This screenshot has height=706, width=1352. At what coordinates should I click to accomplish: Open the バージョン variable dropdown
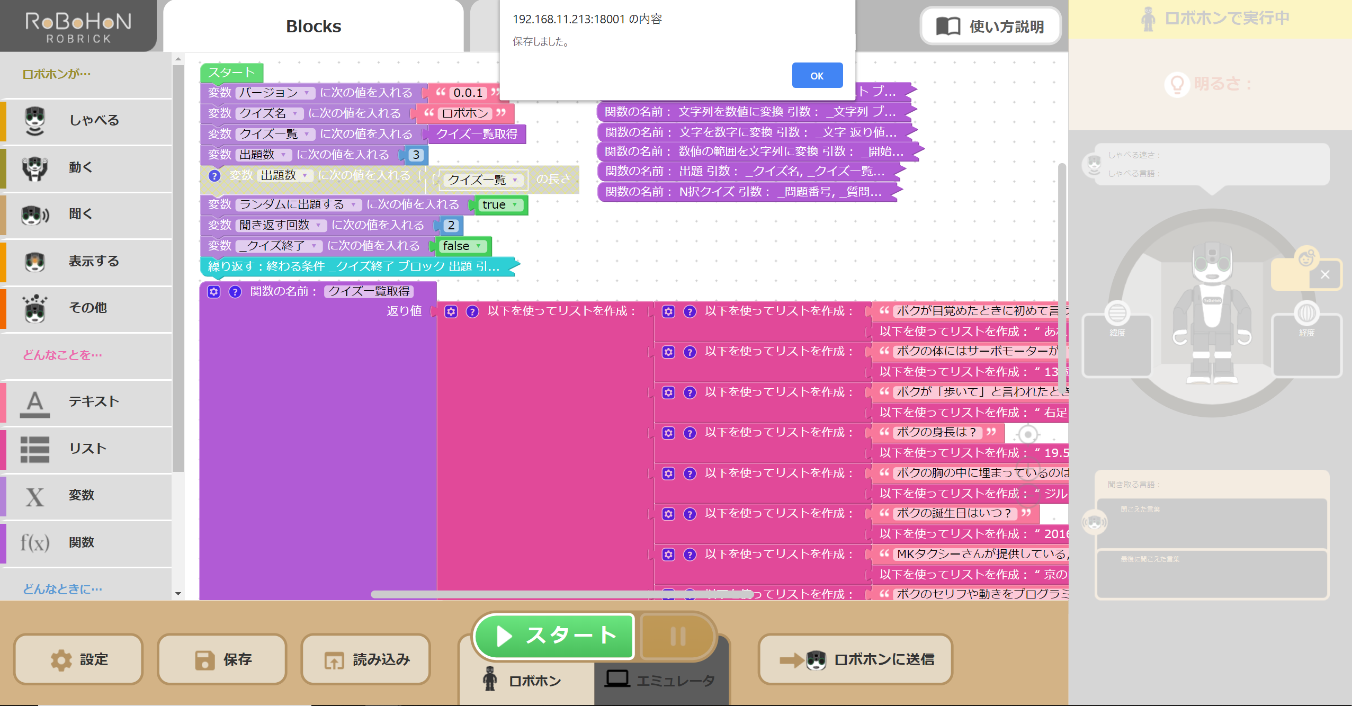(x=307, y=93)
